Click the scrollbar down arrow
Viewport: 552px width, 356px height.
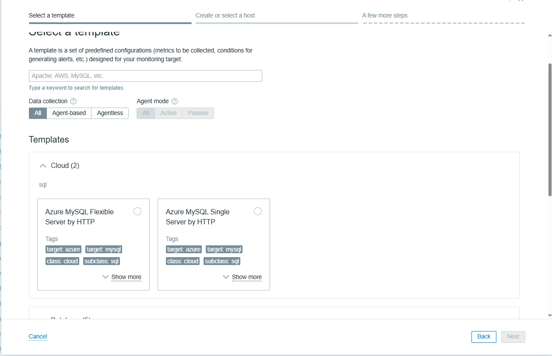[x=550, y=315]
